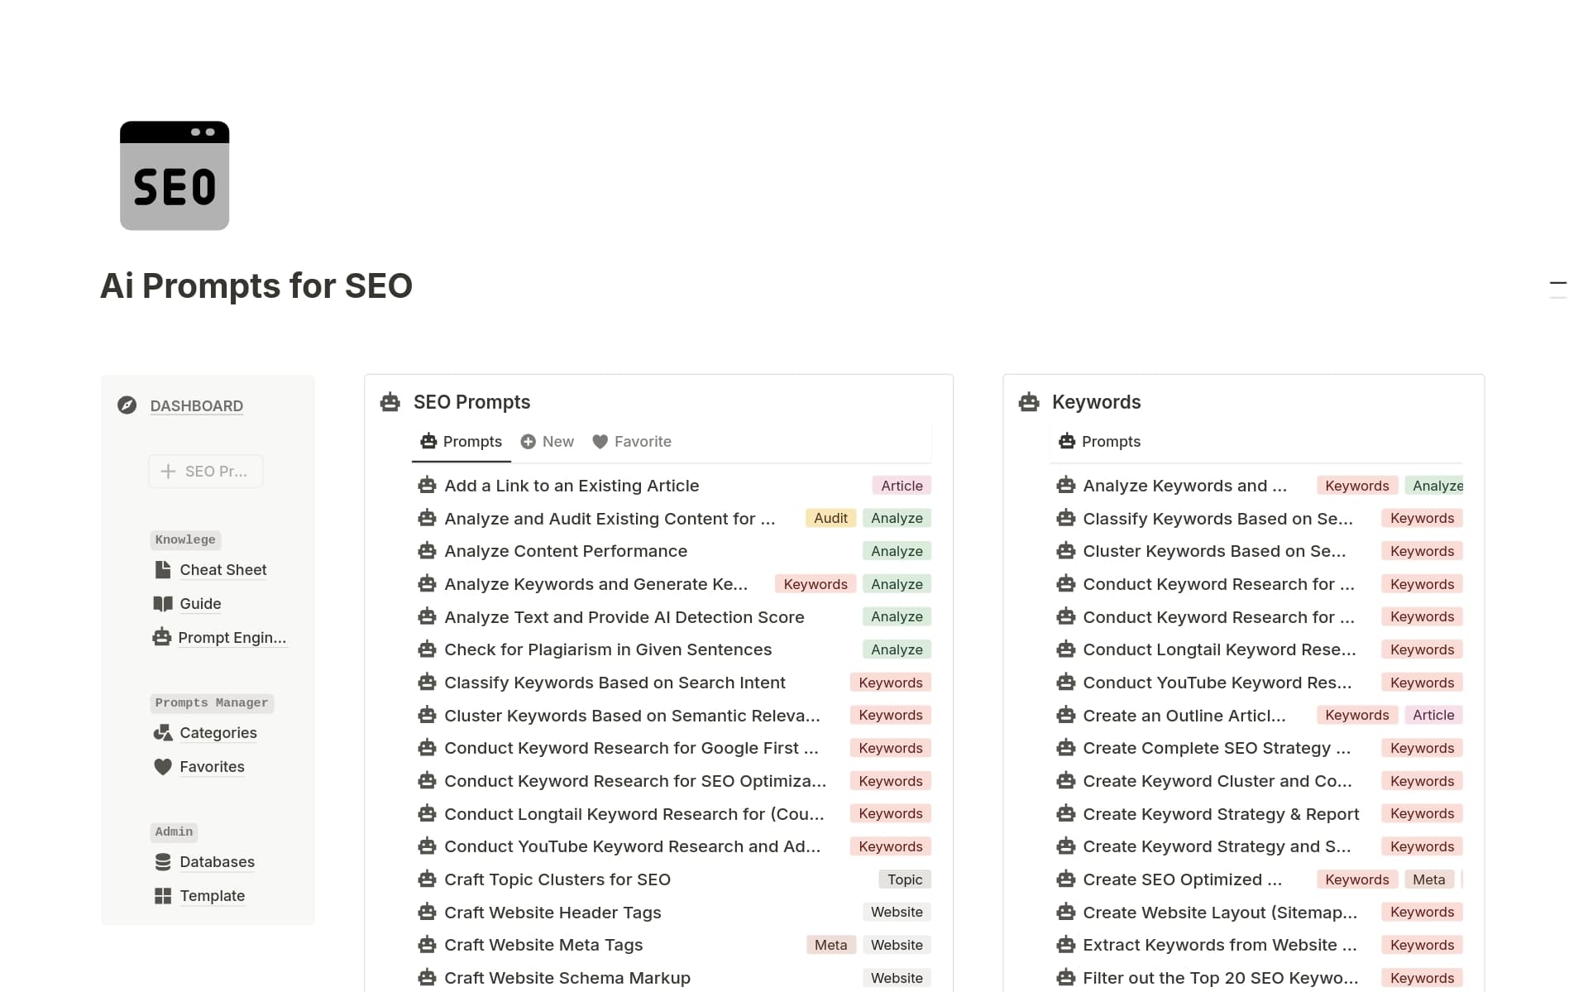
Task: Select the heart icon next to Favorites
Action: point(162,767)
